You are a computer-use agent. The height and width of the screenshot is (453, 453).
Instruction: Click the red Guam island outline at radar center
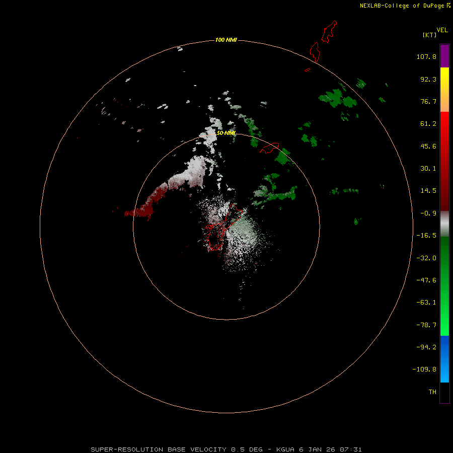(223, 227)
